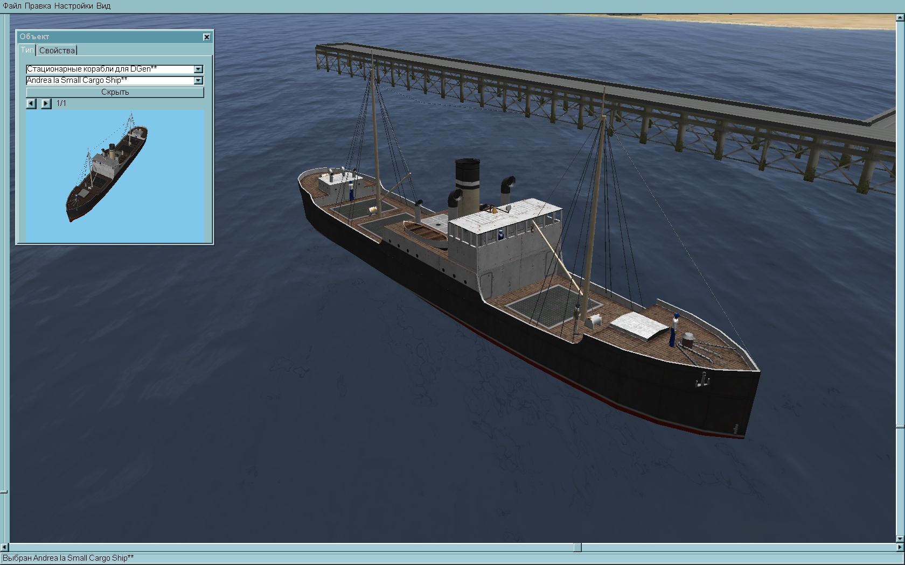Image resolution: width=905 pixels, height=565 pixels.
Task: Click the vertical scrollbar up arrow
Action: click(900, 18)
